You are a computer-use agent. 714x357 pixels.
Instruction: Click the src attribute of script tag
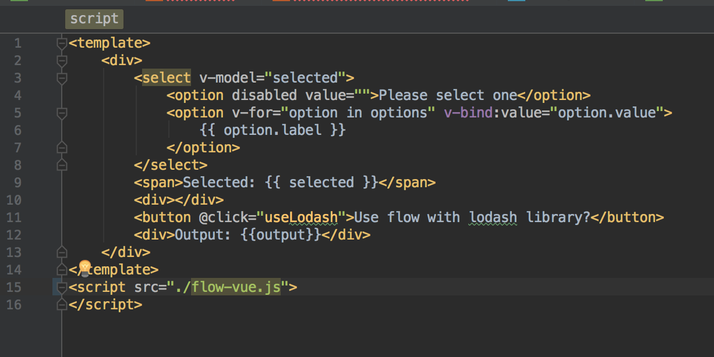[146, 287]
